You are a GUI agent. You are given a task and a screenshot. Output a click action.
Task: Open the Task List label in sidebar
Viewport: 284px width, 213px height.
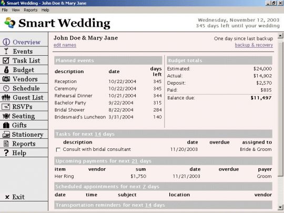click(26, 60)
